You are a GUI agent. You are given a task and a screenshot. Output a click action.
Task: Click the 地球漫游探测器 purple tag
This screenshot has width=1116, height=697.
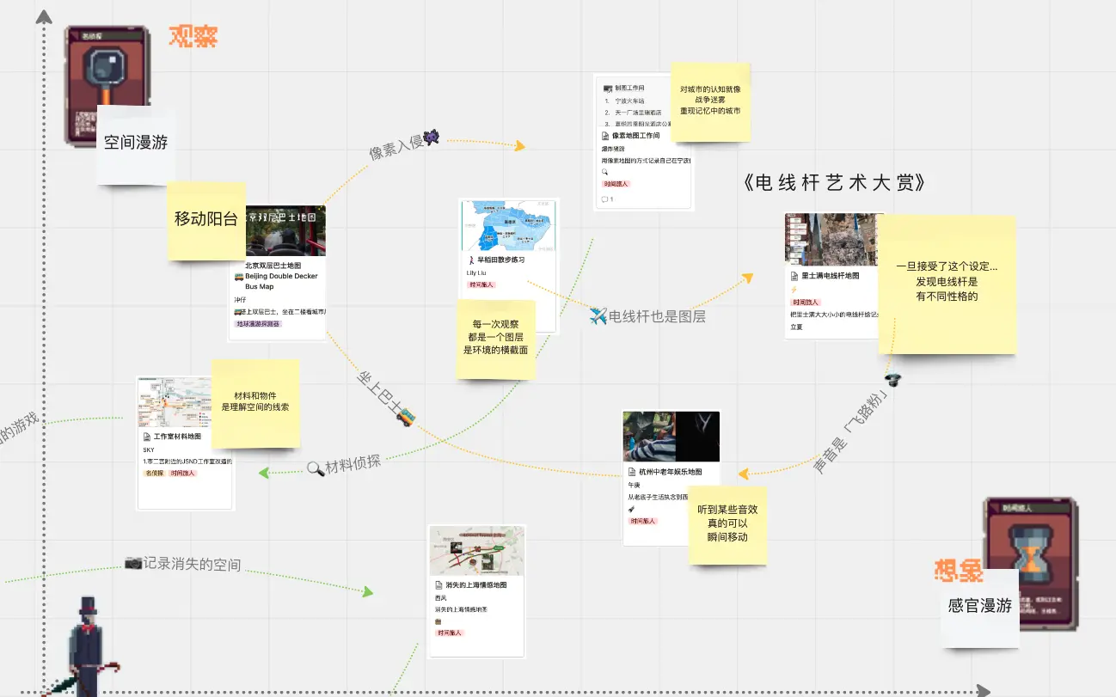click(x=258, y=324)
